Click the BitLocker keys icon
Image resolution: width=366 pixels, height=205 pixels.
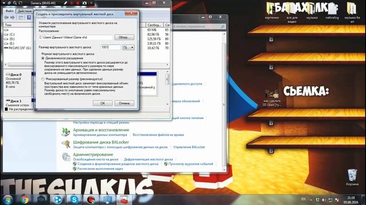[x=66, y=144]
